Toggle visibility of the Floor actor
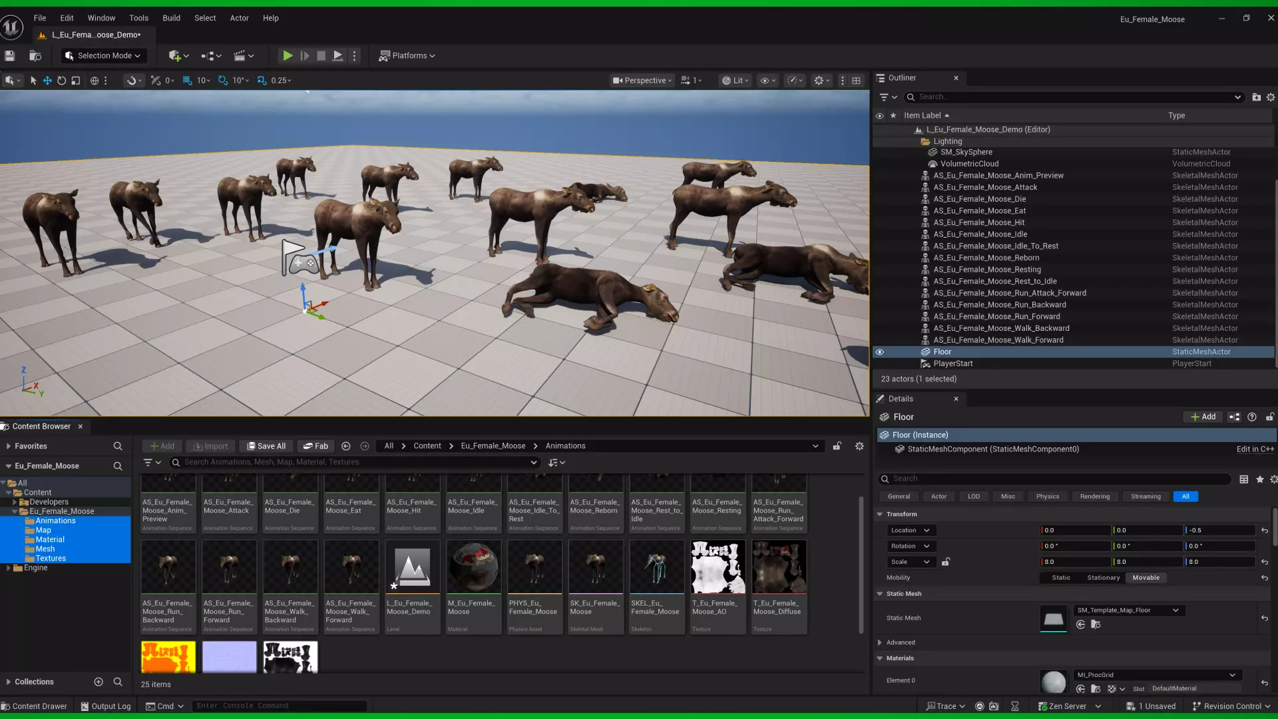1278x719 pixels. (x=879, y=352)
